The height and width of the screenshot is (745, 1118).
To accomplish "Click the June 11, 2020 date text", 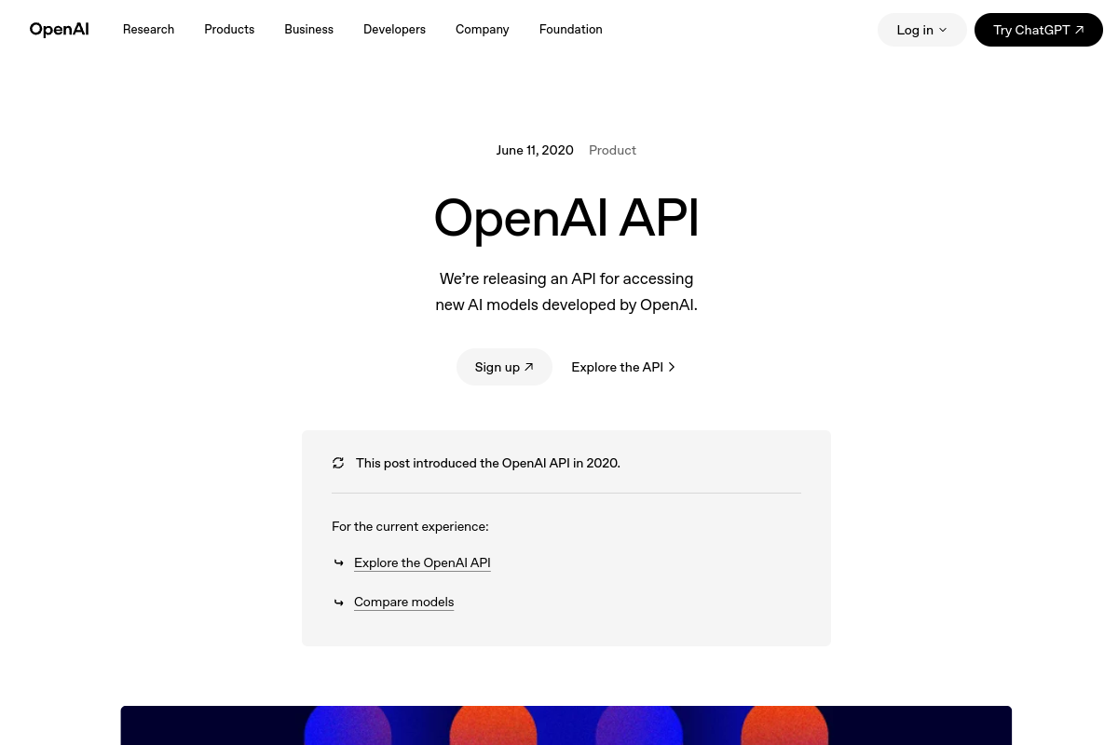I will pos(535,150).
